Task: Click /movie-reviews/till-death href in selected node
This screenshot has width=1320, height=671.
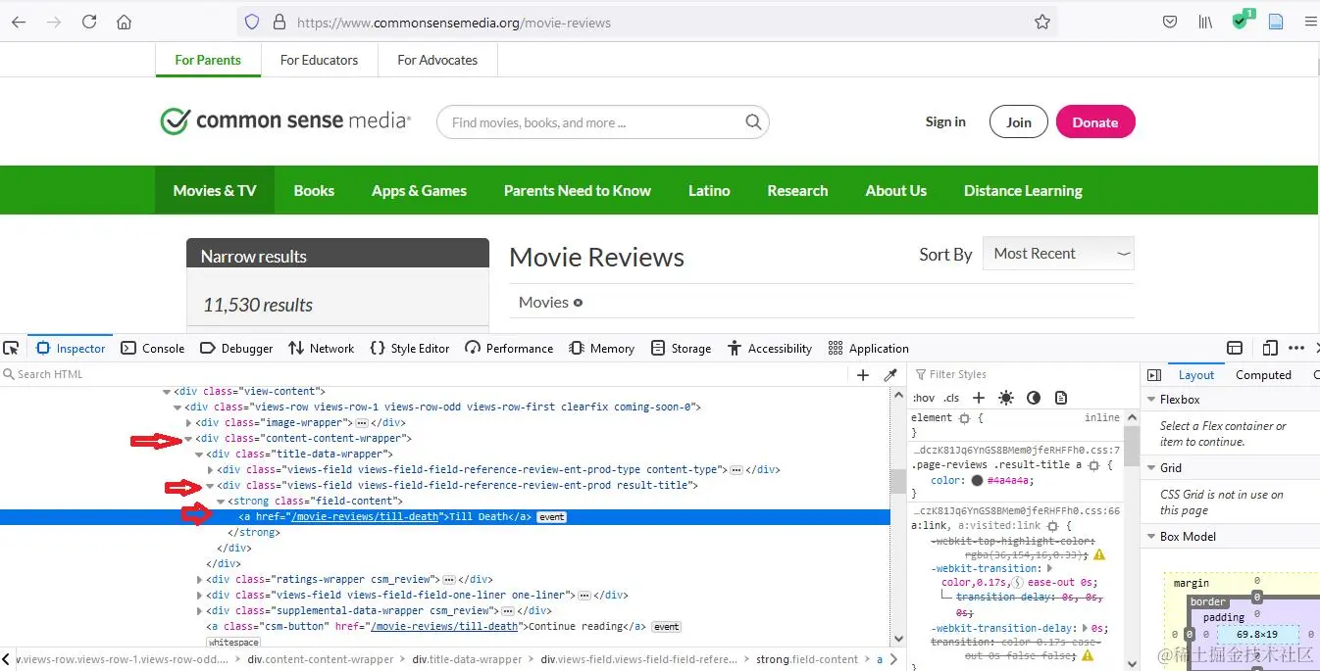Action: pos(365,517)
